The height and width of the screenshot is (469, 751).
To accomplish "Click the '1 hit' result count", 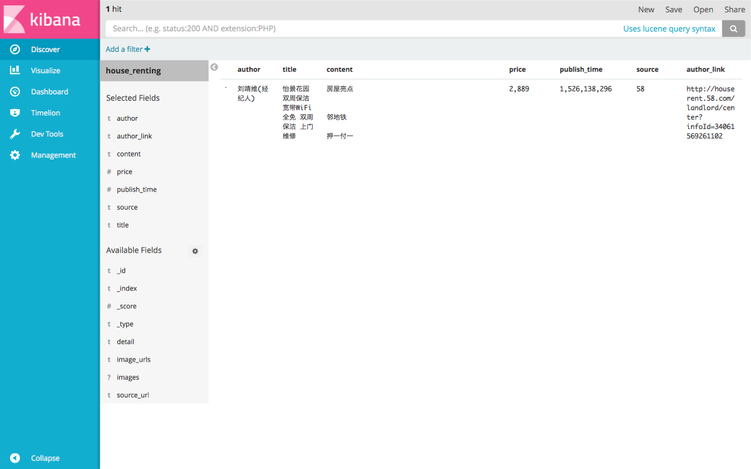I will coord(114,9).
